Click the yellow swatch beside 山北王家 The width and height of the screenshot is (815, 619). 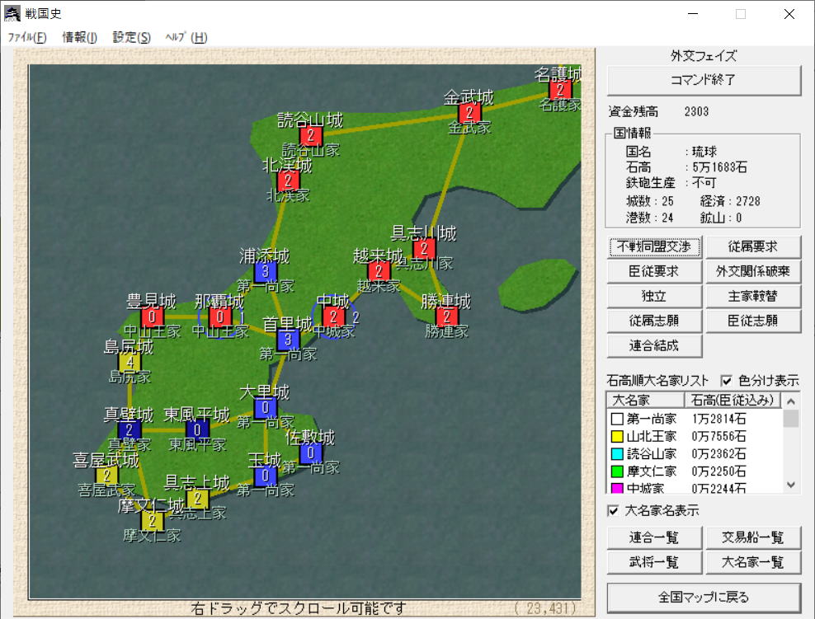617,436
